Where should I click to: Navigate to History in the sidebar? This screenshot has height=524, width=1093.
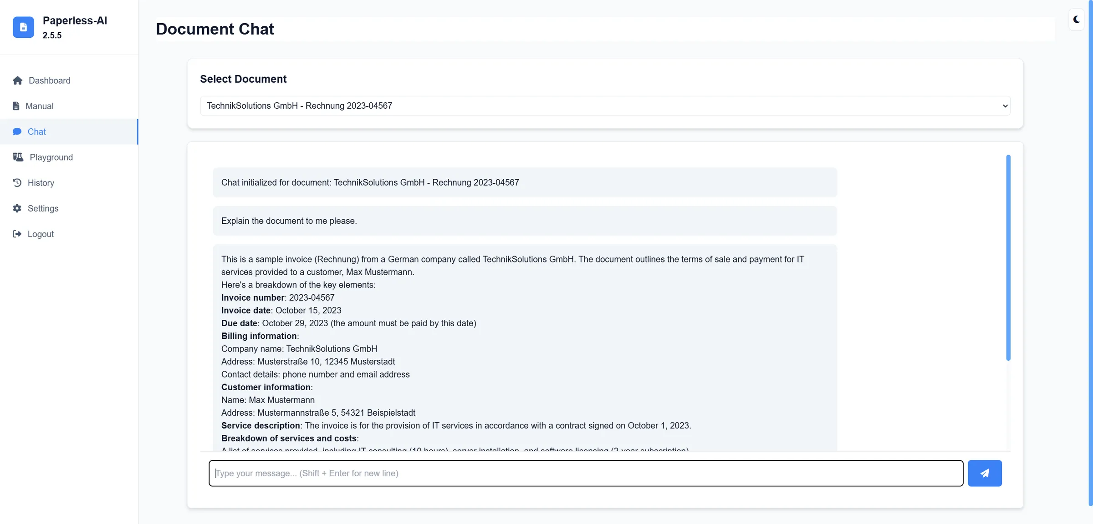[41, 182]
